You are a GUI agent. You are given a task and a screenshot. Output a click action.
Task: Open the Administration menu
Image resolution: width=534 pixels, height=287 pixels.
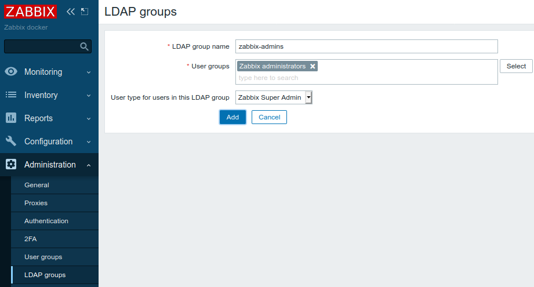pyautogui.click(x=49, y=165)
